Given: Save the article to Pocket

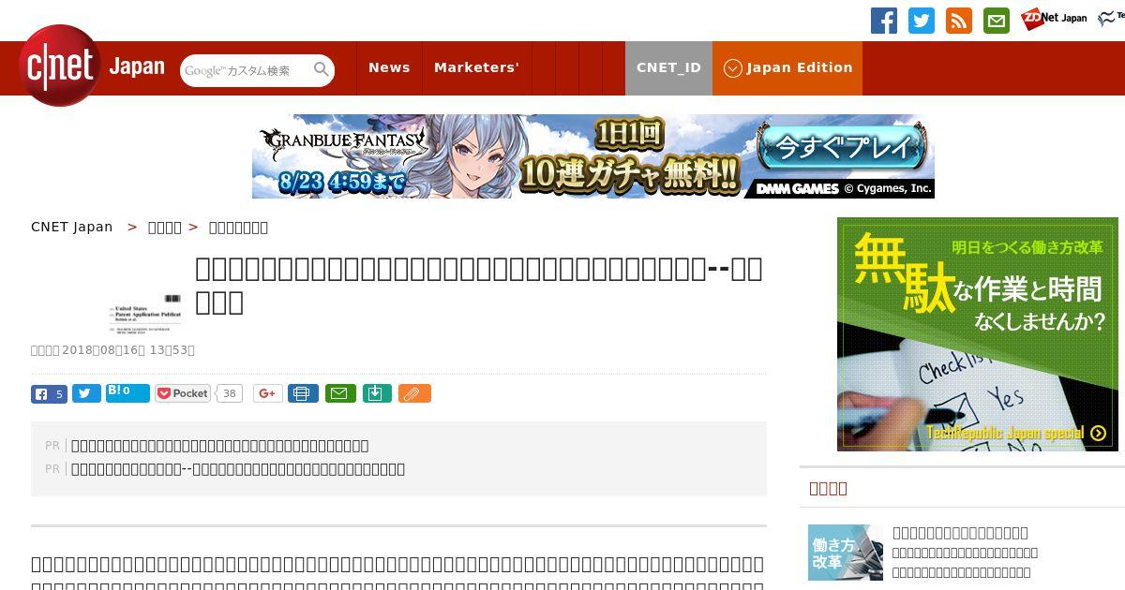Looking at the screenshot, I should (x=183, y=394).
